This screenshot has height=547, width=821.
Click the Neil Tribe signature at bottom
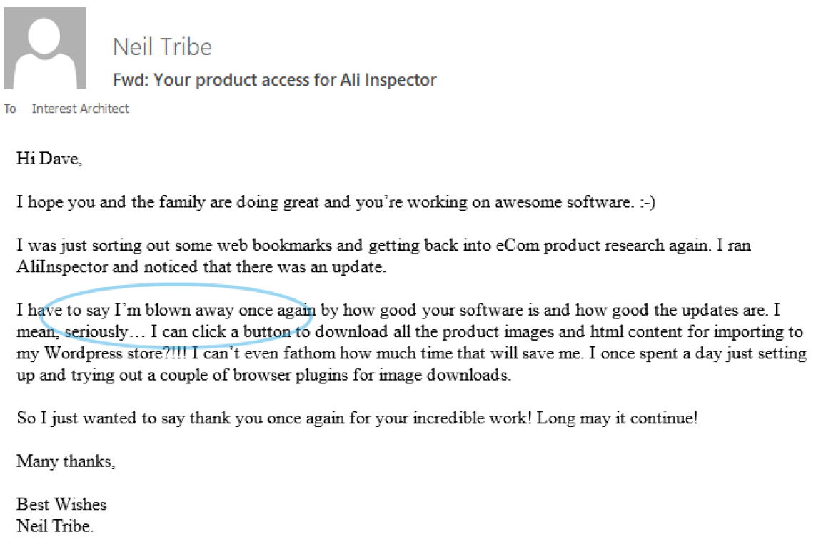tap(55, 527)
